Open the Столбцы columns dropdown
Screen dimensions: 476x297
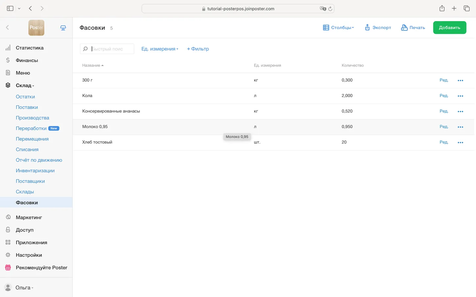(338, 28)
